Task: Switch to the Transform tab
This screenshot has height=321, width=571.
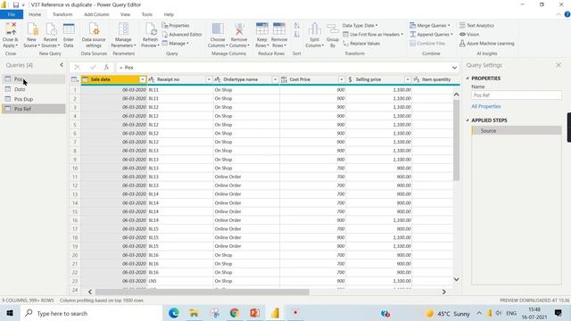Action: pos(62,14)
